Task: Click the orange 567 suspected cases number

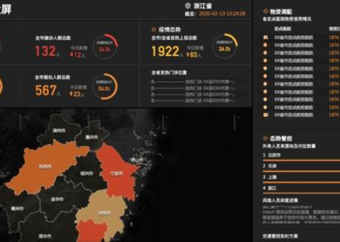Action: coord(46,91)
